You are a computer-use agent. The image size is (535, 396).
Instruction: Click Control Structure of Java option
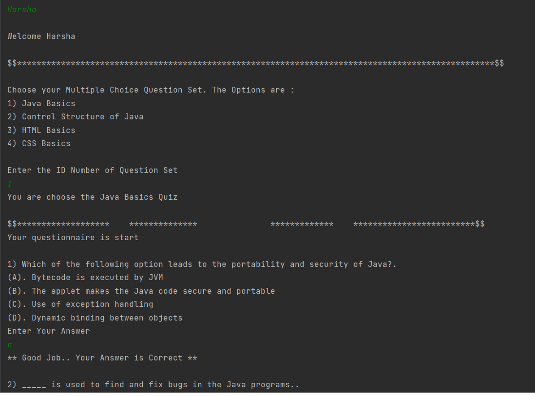coord(76,117)
